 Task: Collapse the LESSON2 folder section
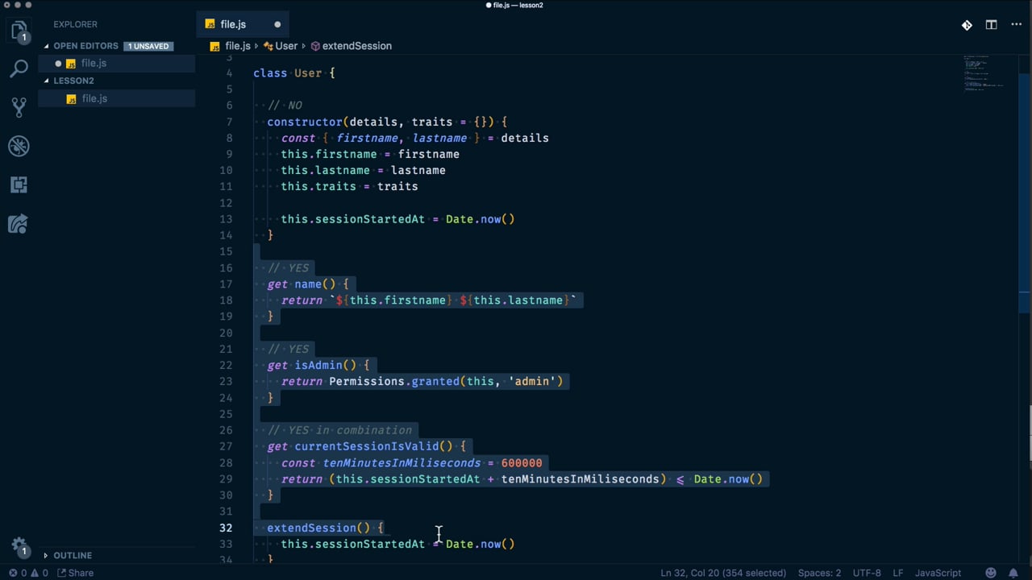click(47, 81)
